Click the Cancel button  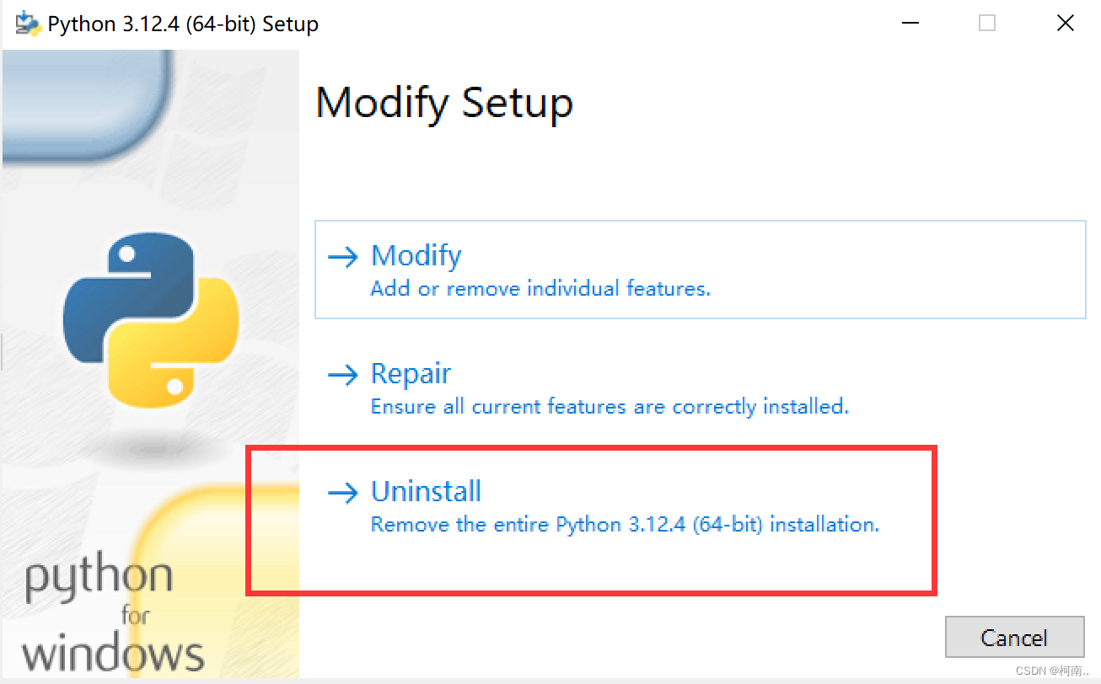1014,638
